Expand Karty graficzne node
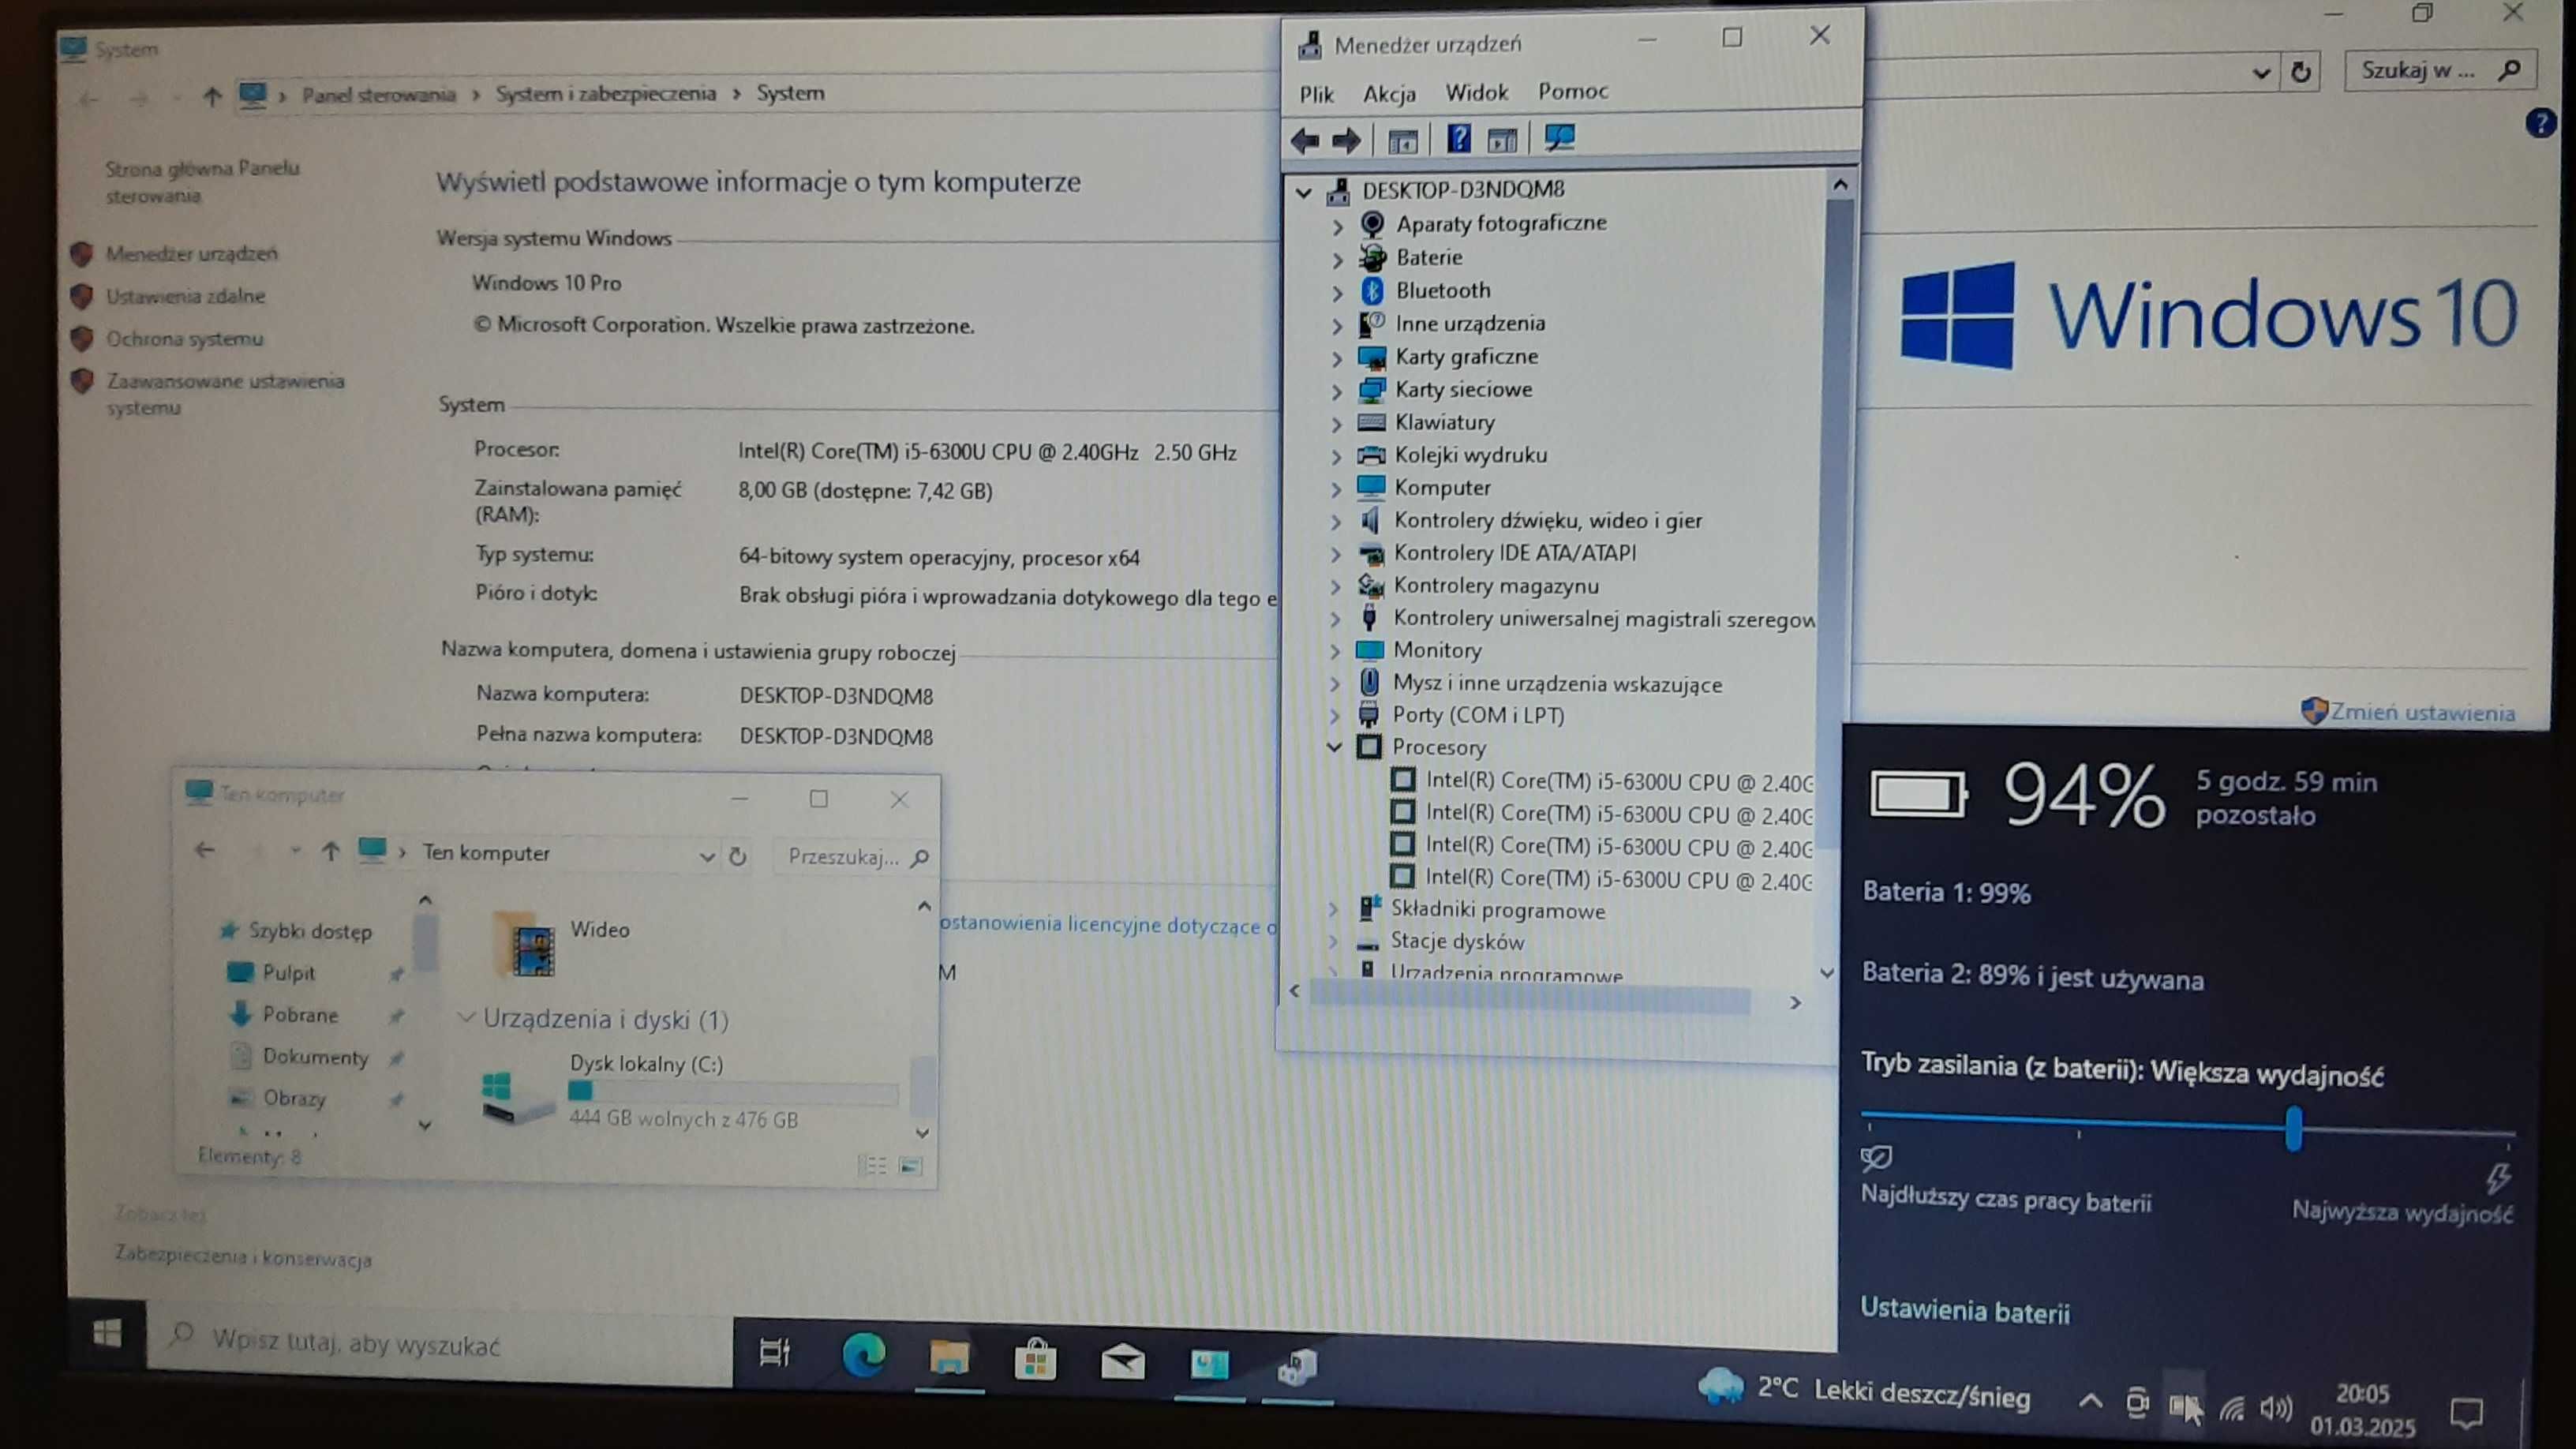 (1336, 359)
